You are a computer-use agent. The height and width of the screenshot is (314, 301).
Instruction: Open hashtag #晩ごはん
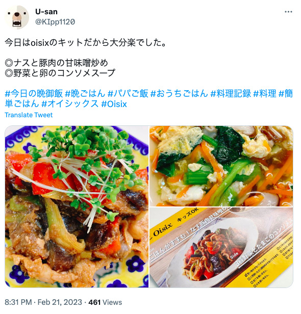click(85, 93)
